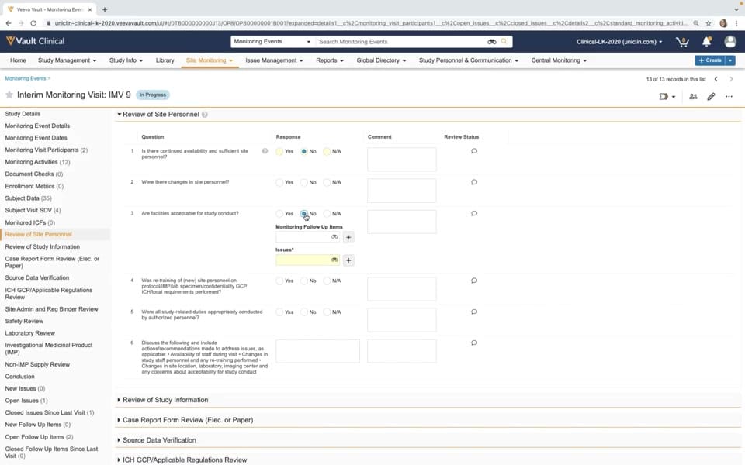Open the Reports menu
Viewport: 745px width, 465px height.
pyautogui.click(x=330, y=60)
